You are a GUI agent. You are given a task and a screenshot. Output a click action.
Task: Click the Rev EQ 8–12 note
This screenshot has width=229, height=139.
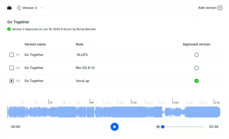coord(85,68)
